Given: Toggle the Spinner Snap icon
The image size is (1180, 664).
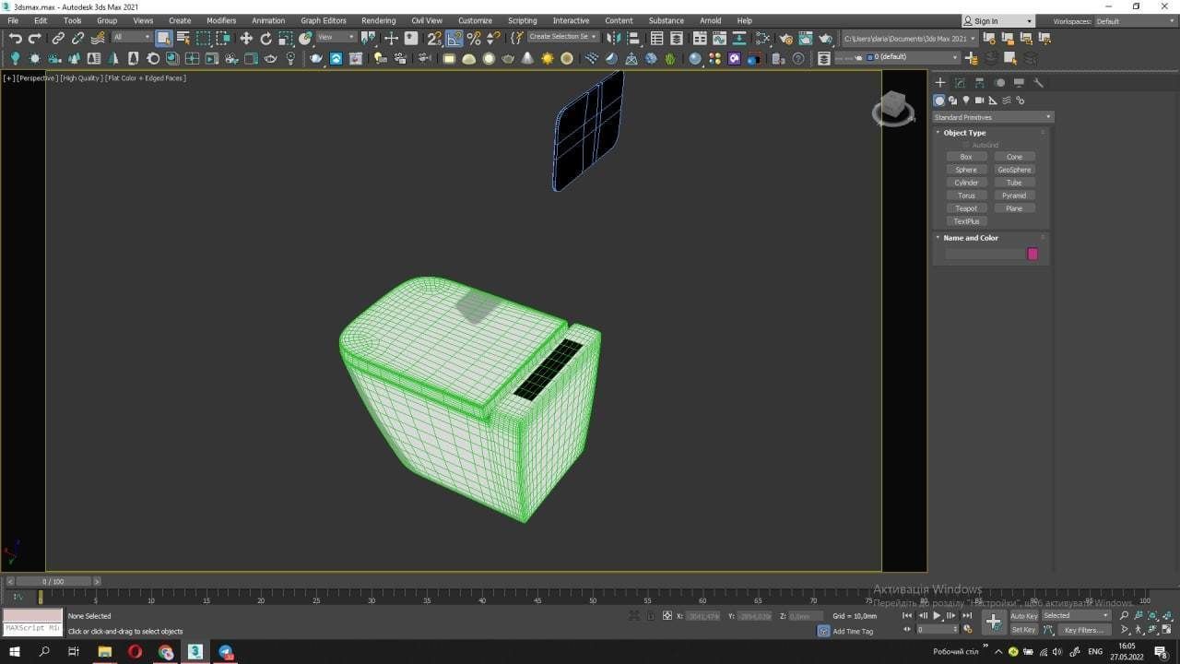Looking at the screenshot, I should (x=494, y=38).
